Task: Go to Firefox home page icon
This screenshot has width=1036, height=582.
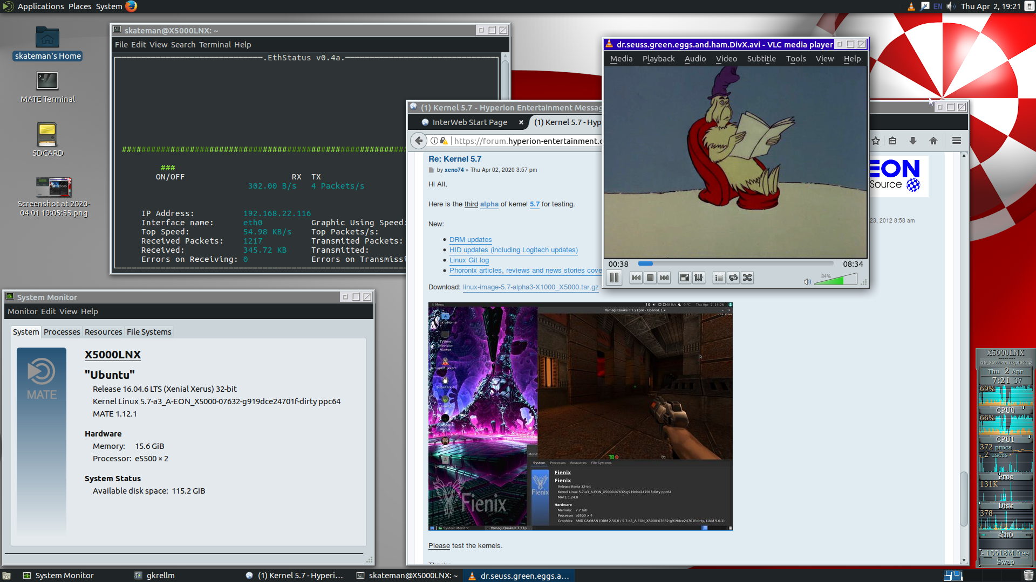Action: [933, 141]
